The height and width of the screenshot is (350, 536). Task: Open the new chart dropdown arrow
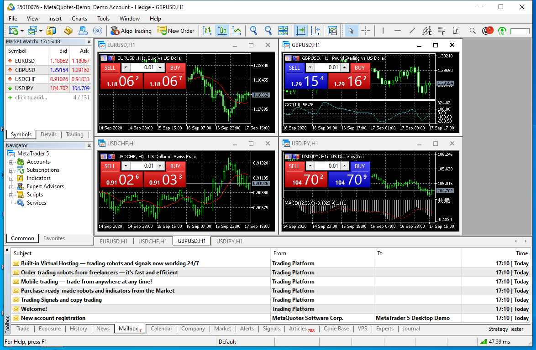(x=22, y=31)
